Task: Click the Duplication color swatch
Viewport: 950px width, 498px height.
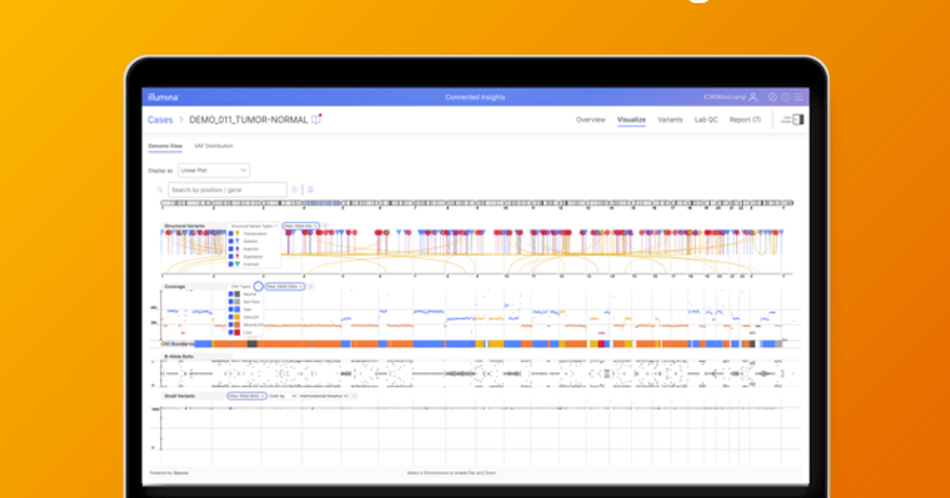Action: [x=237, y=257]
